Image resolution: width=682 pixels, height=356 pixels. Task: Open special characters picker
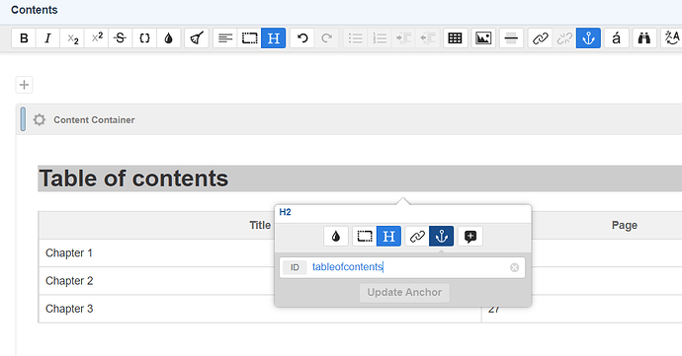click(617, 38)
